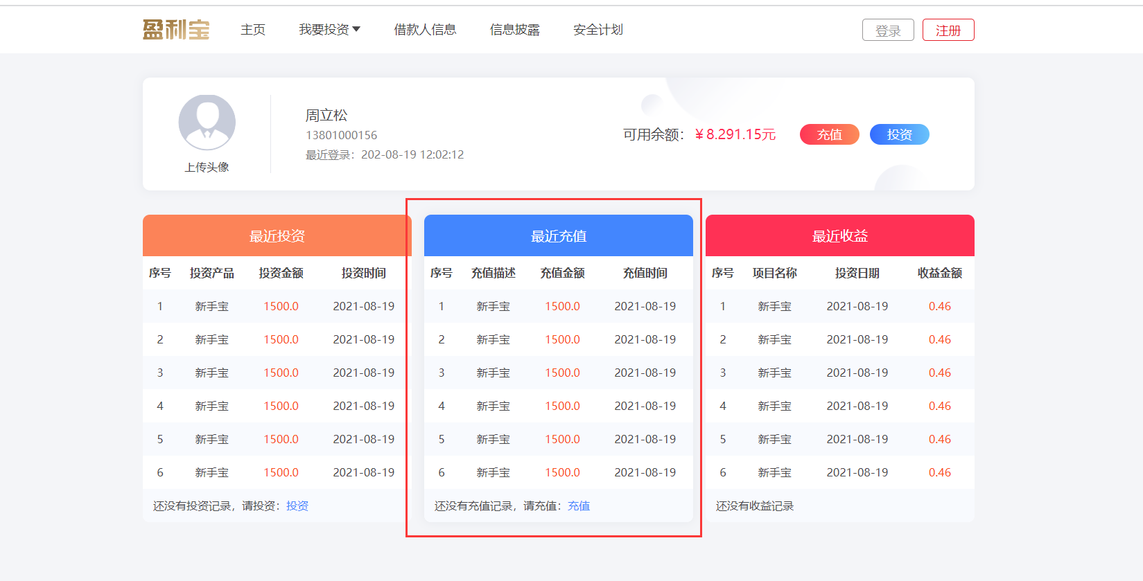Click the 登录 button
1143x581 pixels.
pos(888,30)
